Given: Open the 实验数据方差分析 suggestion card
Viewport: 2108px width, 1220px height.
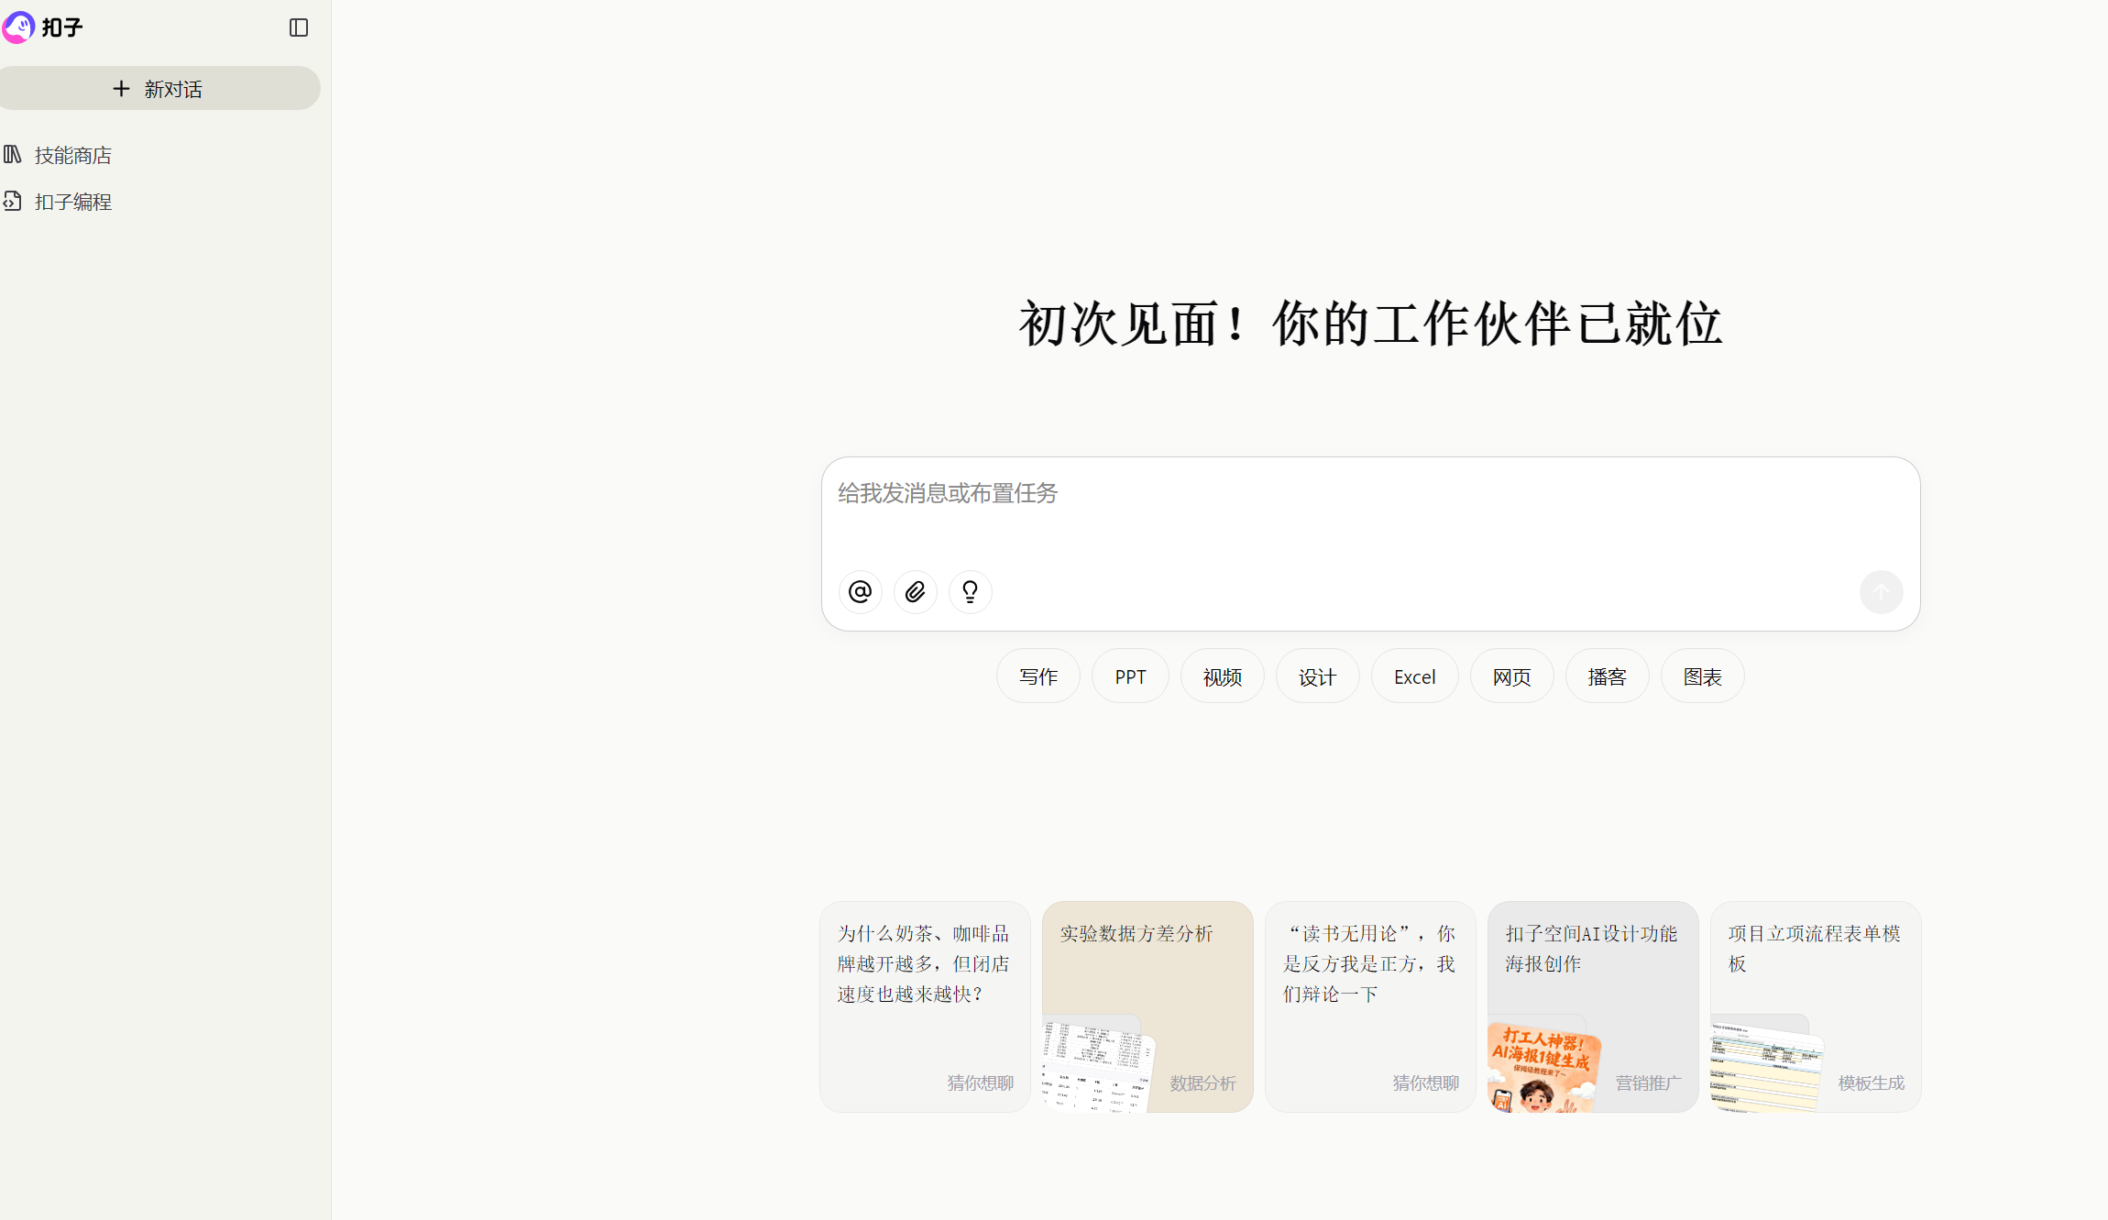Looking at the screenshot, I should click(x=1147, y=1006).
